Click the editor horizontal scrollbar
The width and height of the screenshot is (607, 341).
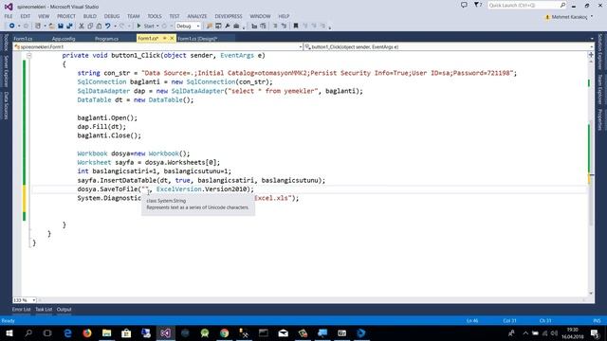click(x=312, y=300)
